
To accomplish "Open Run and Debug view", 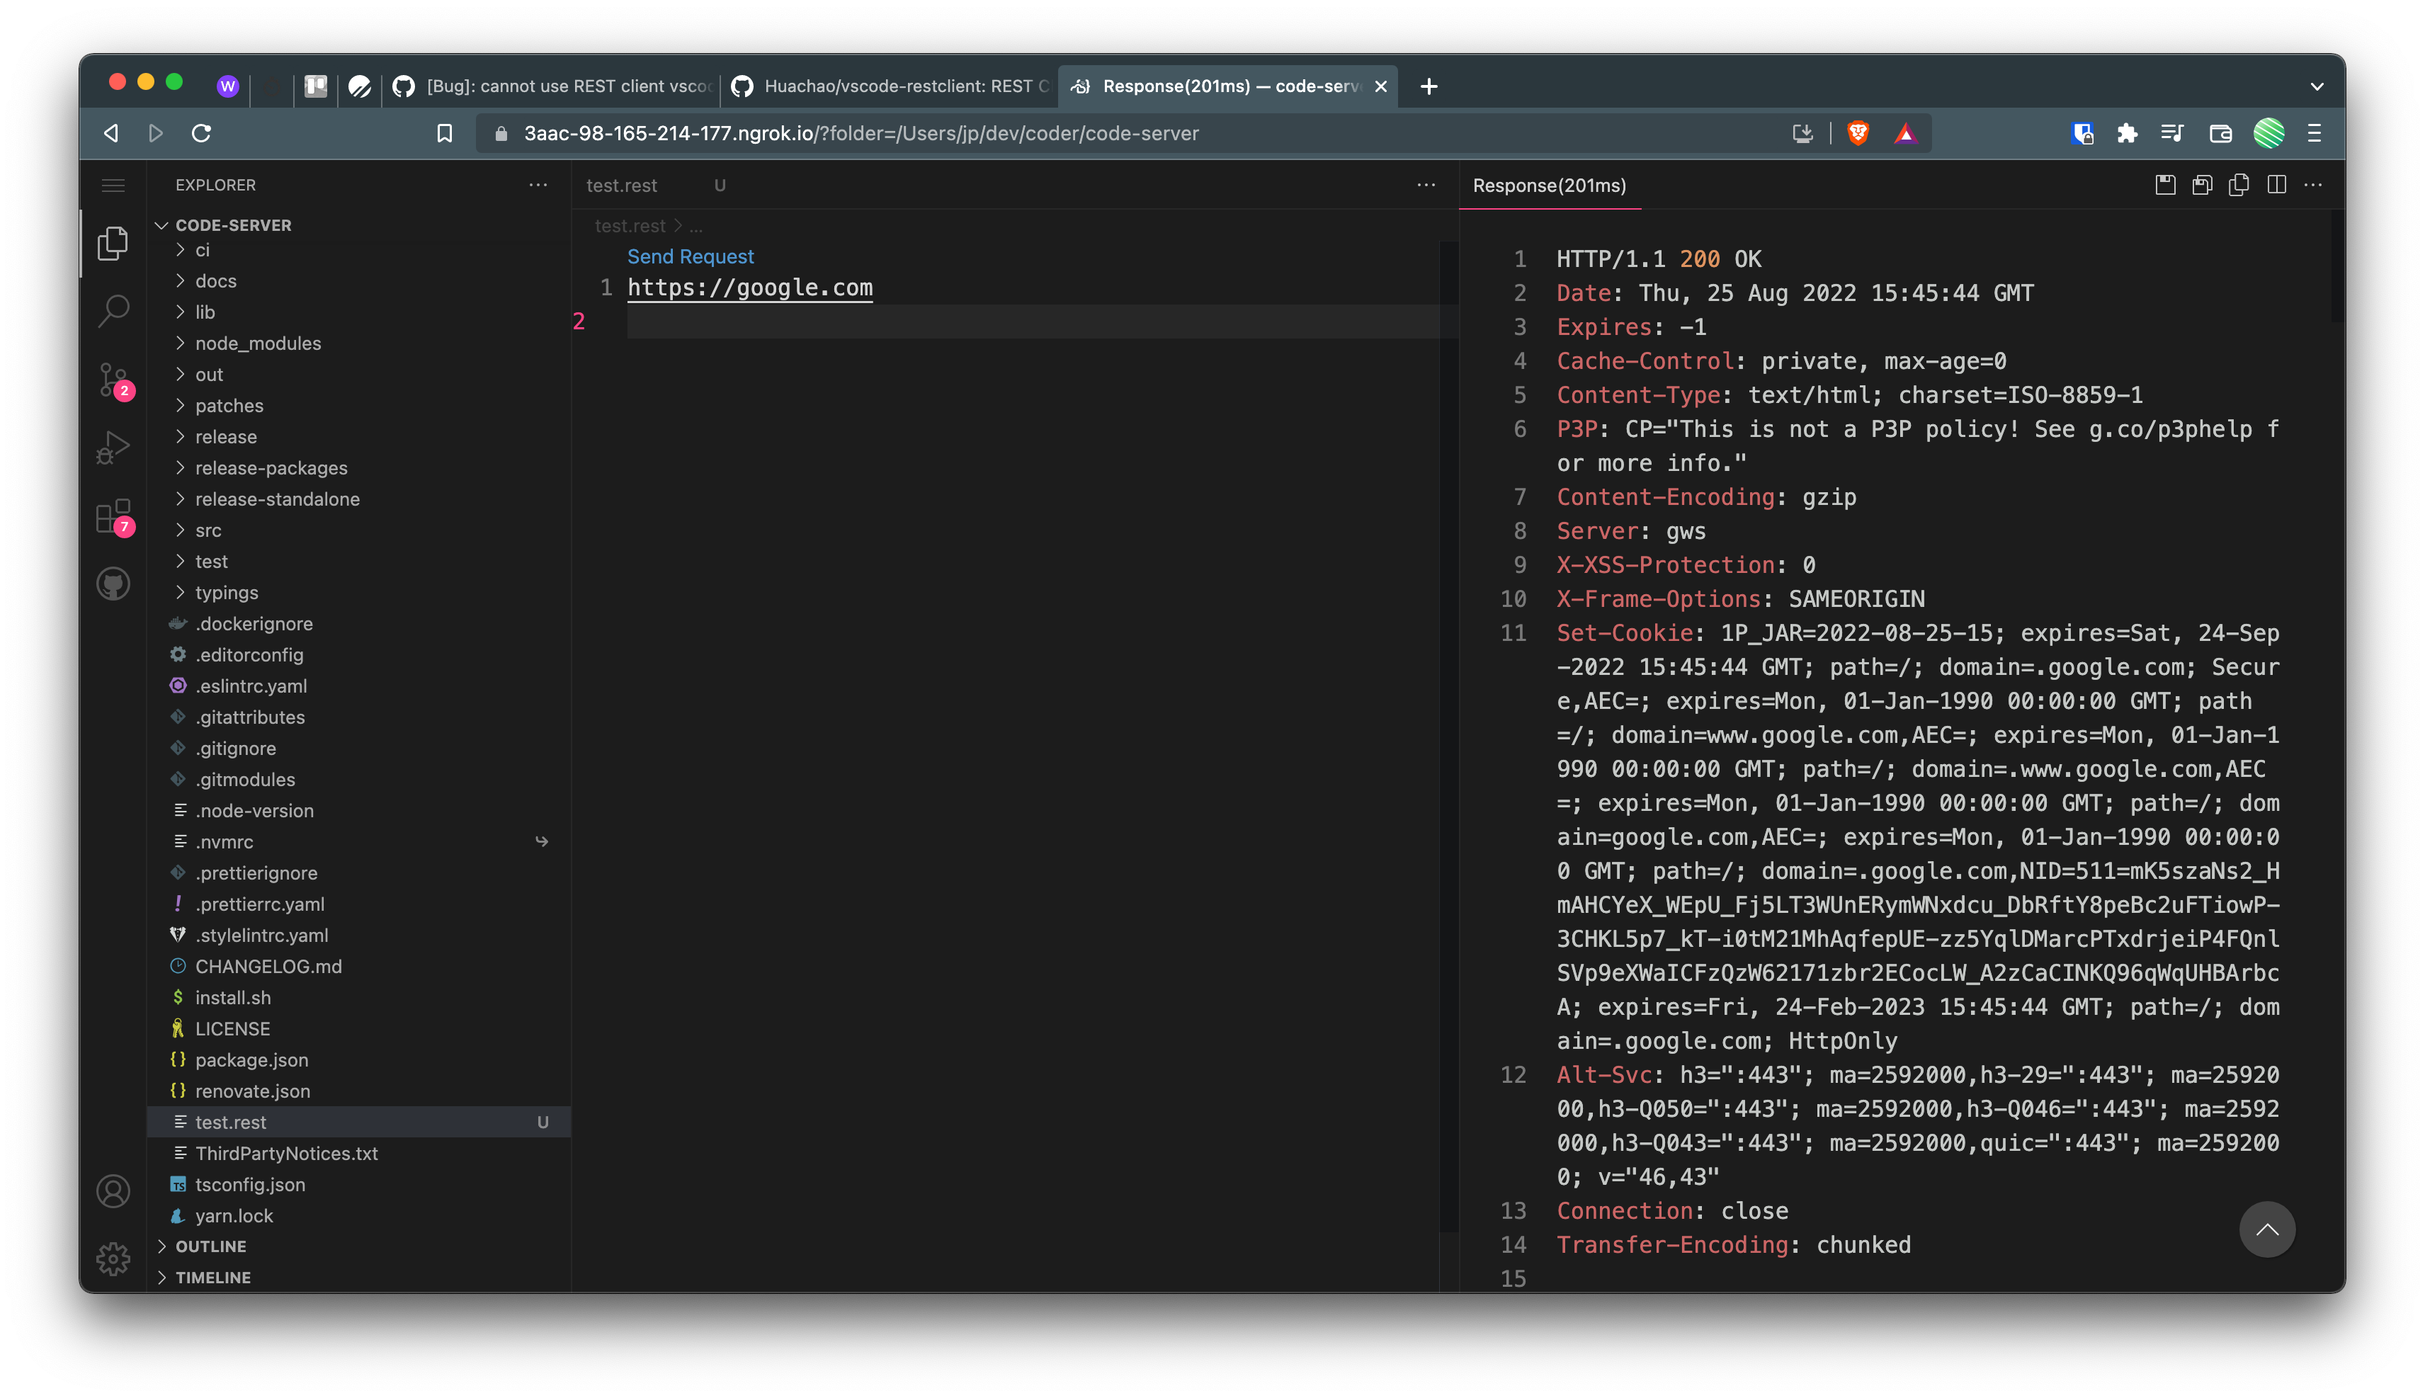I will [x=113, y=448].
